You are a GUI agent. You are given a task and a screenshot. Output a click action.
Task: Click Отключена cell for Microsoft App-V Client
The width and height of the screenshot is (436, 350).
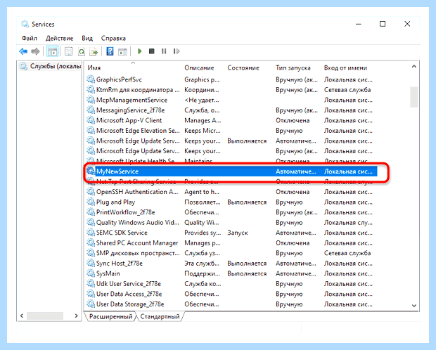tap(293, 121)
